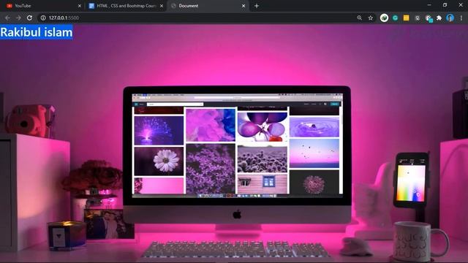468x263 pixels.
Task: Minimize the browser window
Action: point(429,5)
